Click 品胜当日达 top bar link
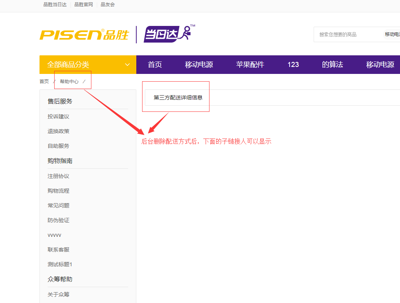Image resolution: width=400 pixels, height=303 pixels. coord(55,5)
